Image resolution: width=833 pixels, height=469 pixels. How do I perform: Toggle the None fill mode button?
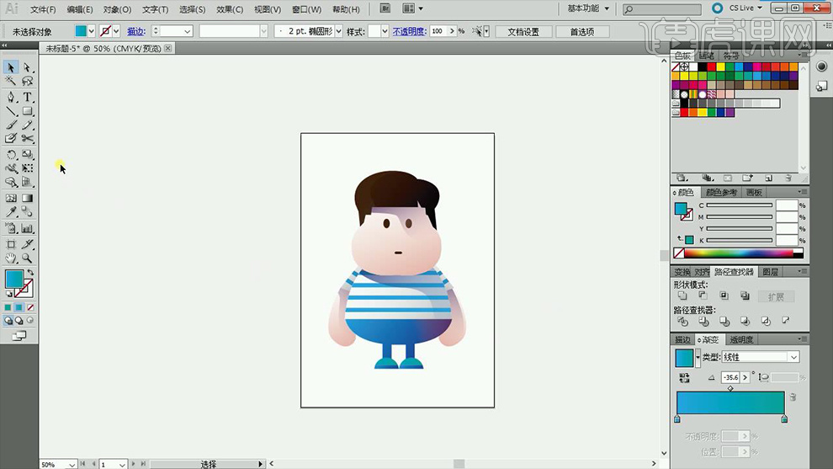(31, 307)
